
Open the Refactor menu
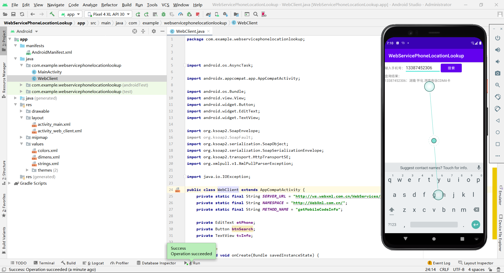click(109, 5)
